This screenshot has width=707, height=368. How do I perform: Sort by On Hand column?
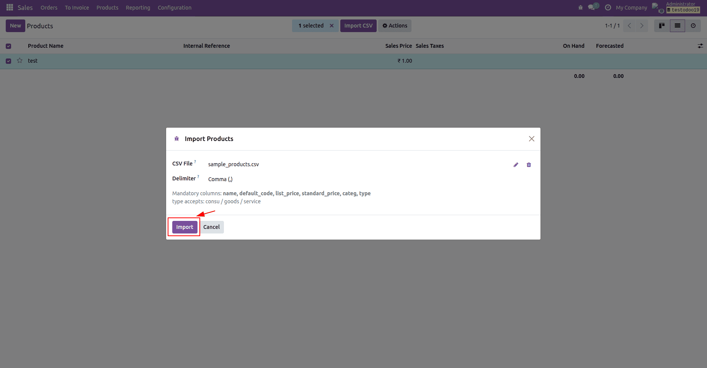click(x=573, y=46)
